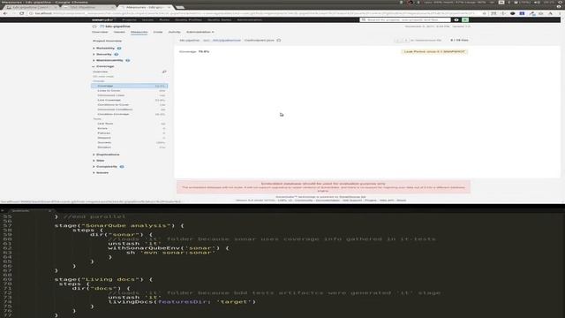
Task: Expand the Complexity section in sidebar
Action: point(106,167)
